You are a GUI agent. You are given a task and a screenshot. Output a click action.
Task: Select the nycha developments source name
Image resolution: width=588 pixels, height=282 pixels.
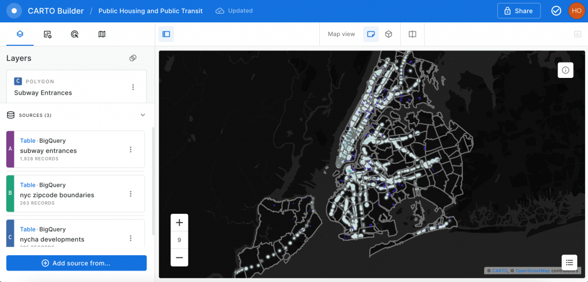click(x=52, y=240)
